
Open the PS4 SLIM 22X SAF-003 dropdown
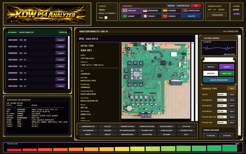click(222, 111)
